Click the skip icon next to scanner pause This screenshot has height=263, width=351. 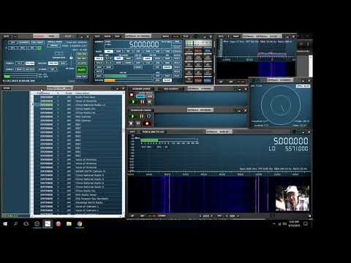149,102
